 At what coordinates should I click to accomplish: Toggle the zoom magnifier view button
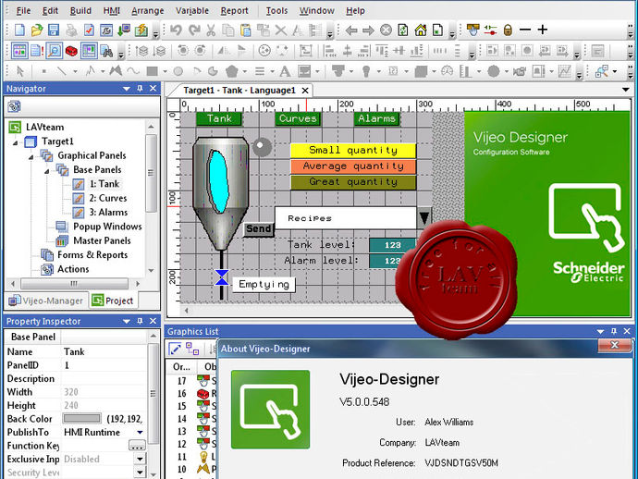pos(54,51)
